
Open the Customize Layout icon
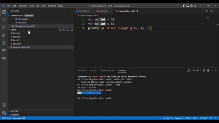(x=195, y=6)
